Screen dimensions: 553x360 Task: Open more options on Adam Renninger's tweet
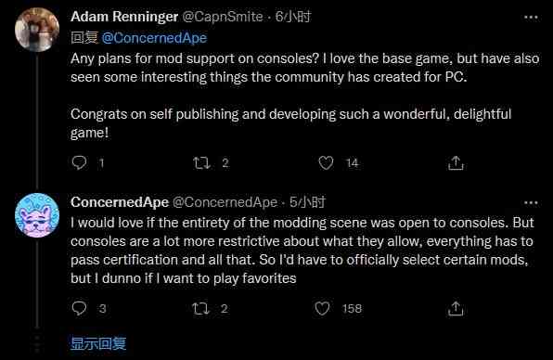coord(531,17)
